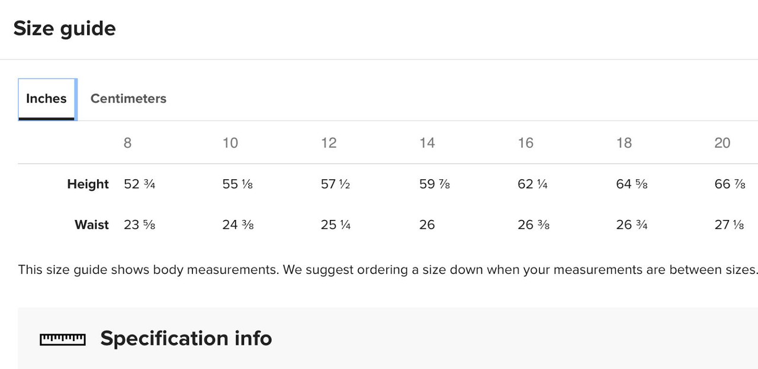Image resolution: width=758 pixels, height=369 pixels.
Task: Click the size 10 column header
Action: 230,143
